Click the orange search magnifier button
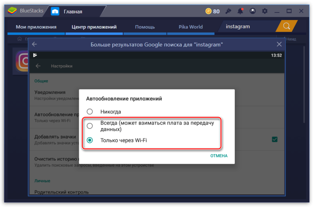The height and width of the screenshot is (207, 314). coord(287,26)
